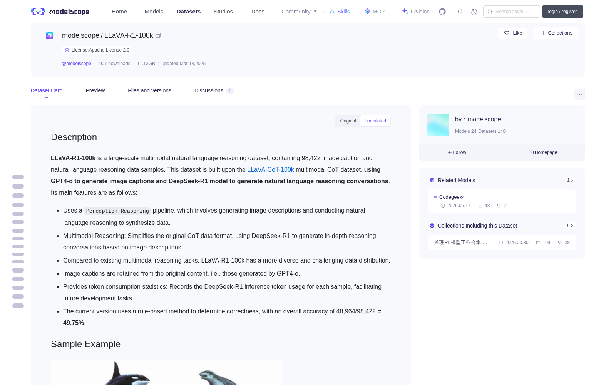Open the GitHub icon link
Image resolution: width=616 pixels, height=385 pixels.
click(x=442, y=12)
